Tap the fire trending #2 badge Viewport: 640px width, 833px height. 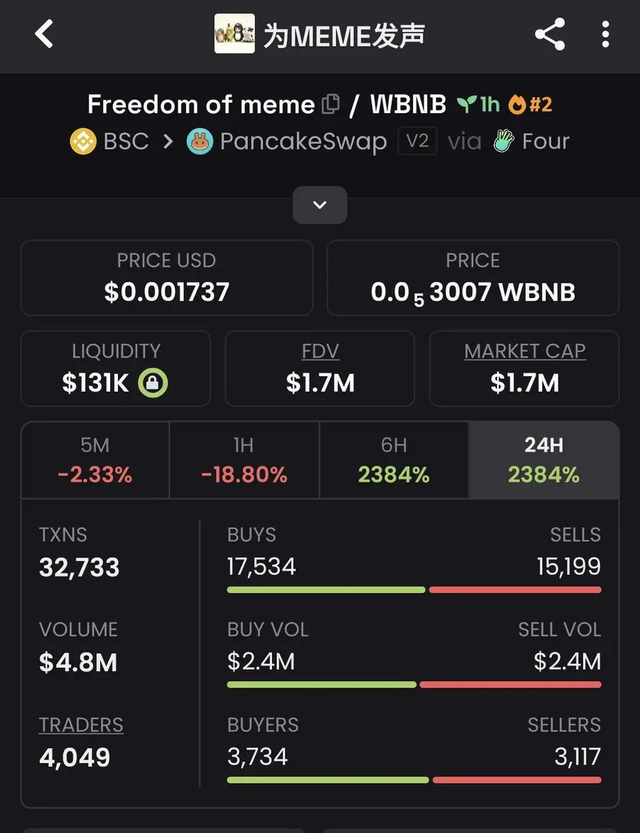pos(530,105)
